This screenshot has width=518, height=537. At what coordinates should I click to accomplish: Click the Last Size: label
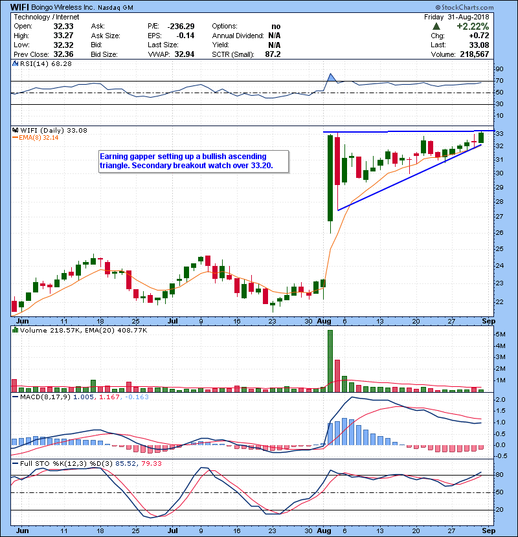coord(163,45)
